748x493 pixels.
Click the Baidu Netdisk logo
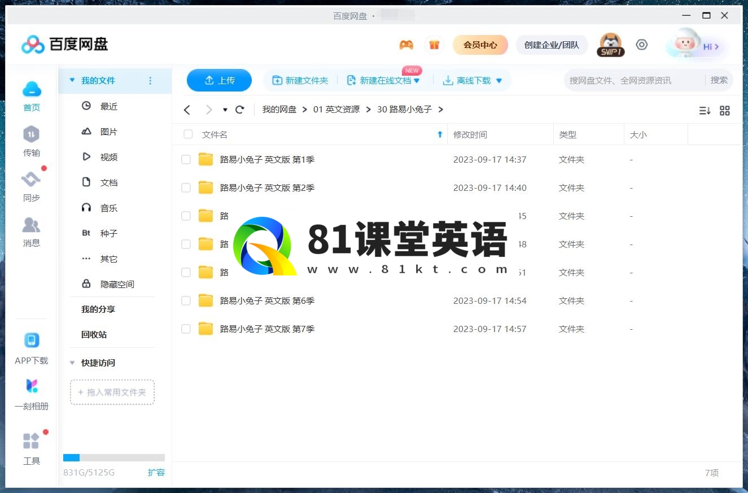pyautogui.click(x=64, y=44)
